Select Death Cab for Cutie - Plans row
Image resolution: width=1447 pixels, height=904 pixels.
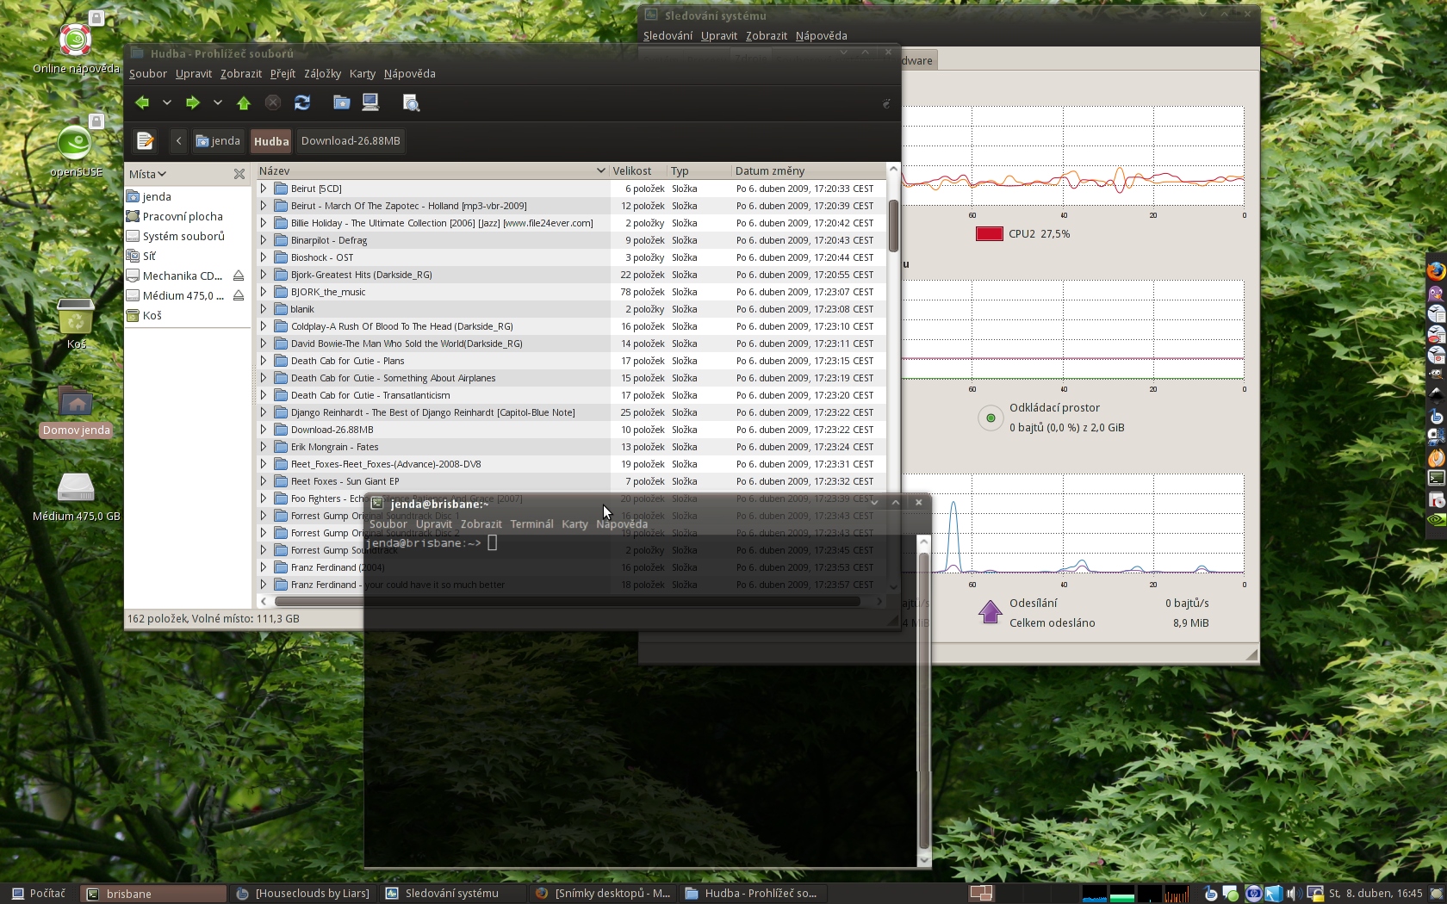[570, 361]
